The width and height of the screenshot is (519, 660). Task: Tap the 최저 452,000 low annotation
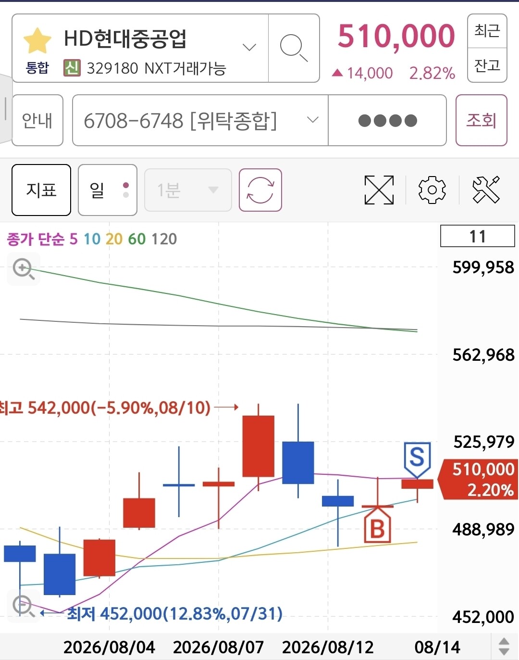tap(174, 614)
